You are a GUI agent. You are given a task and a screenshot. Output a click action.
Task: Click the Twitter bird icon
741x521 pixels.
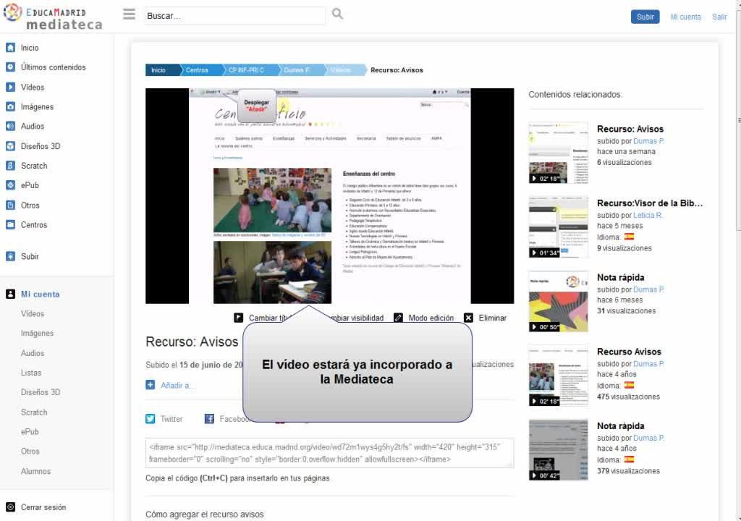click(x=151, y=419)
